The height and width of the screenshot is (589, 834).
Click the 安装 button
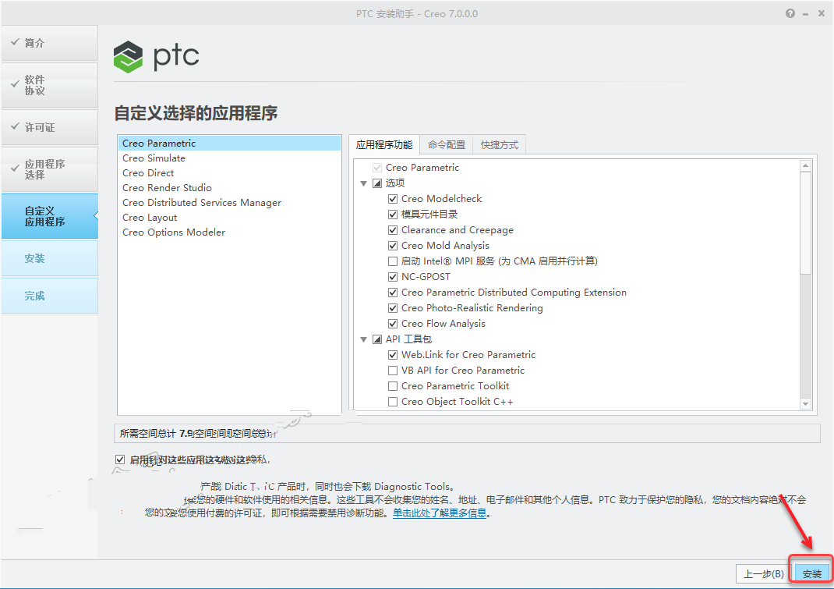coord(811,573)
